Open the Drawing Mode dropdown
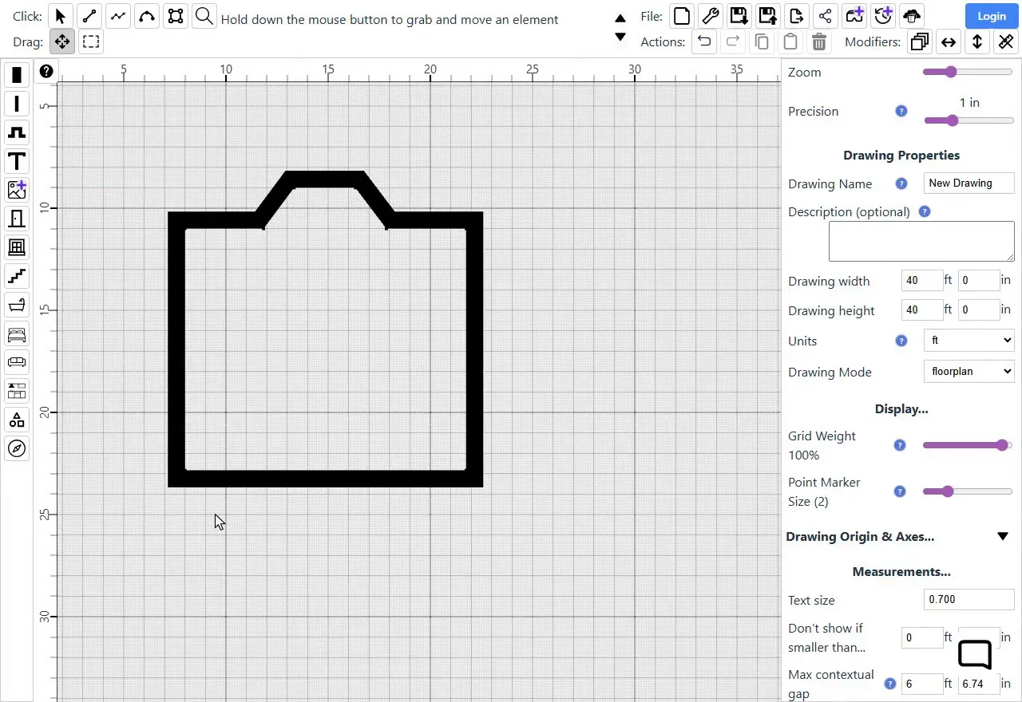The image size is (1022, 702). click(969, 372)
